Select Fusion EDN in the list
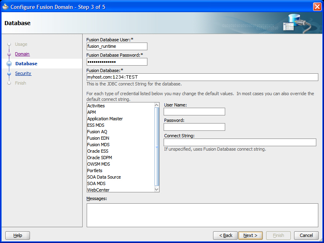324x243 pixels. 121,138
